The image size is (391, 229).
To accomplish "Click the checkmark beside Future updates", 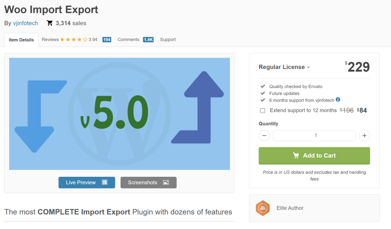I will [x=263, y=93].
